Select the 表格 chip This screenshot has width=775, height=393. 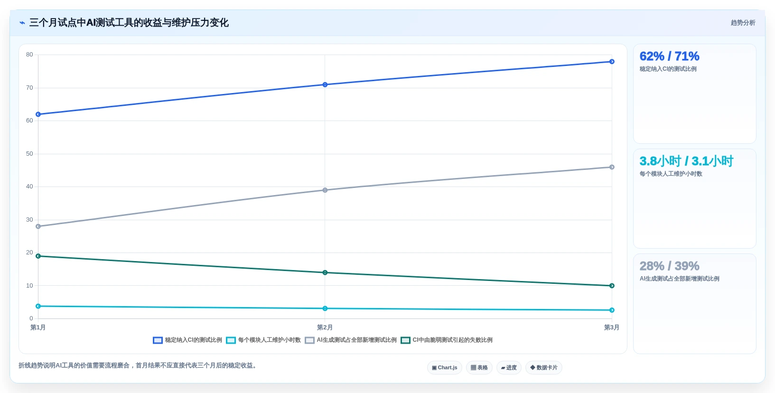coord(479,368)
